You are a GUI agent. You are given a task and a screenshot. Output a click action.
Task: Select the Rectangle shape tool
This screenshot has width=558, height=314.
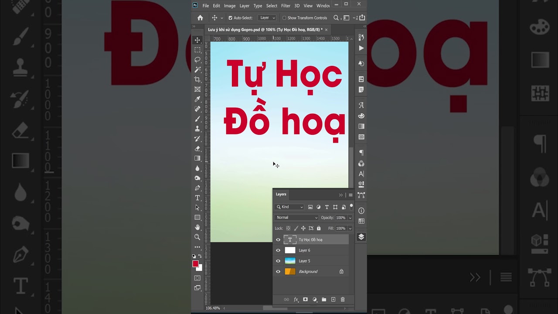(197, 218)
